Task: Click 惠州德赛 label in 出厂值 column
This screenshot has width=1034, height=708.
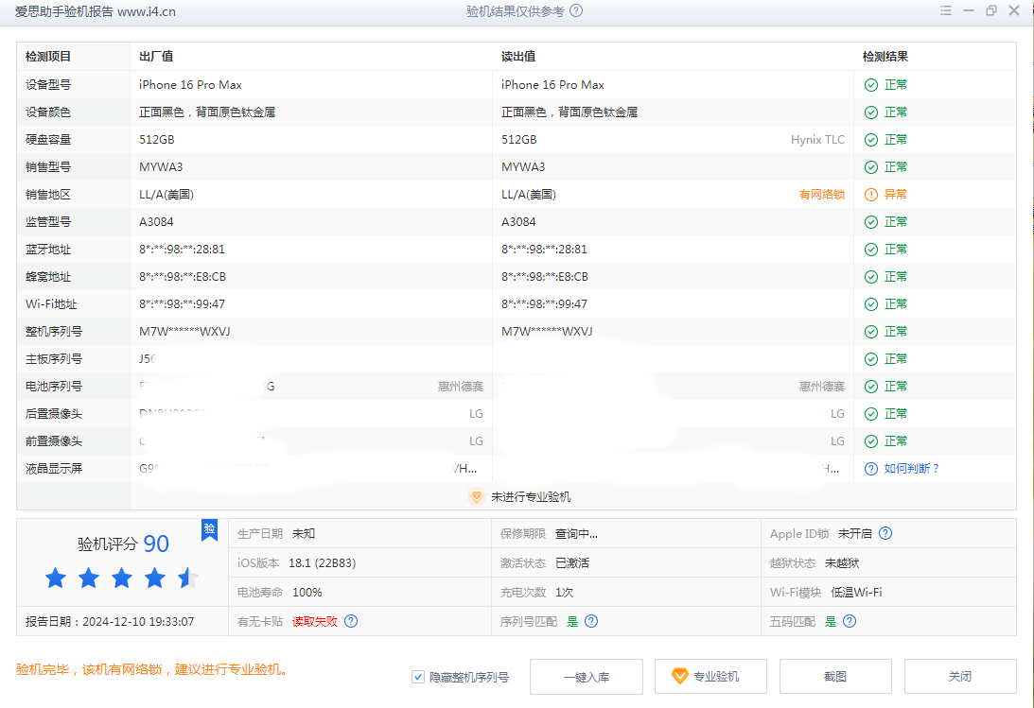Action: (461, 387)
